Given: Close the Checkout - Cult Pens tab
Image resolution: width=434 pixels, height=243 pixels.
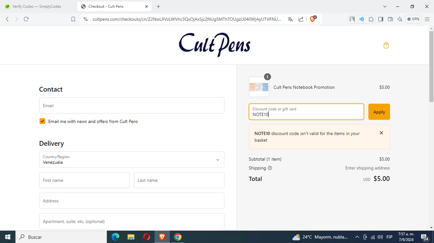Looking at the screenshot, I should click(x=146, y=6).
